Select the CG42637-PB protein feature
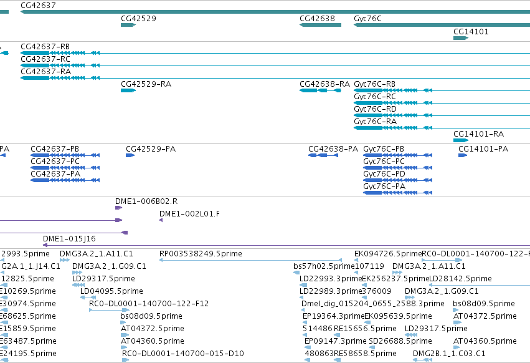This screenshot has width=530, height=363. pyautogui.click(x=65, y=155)
